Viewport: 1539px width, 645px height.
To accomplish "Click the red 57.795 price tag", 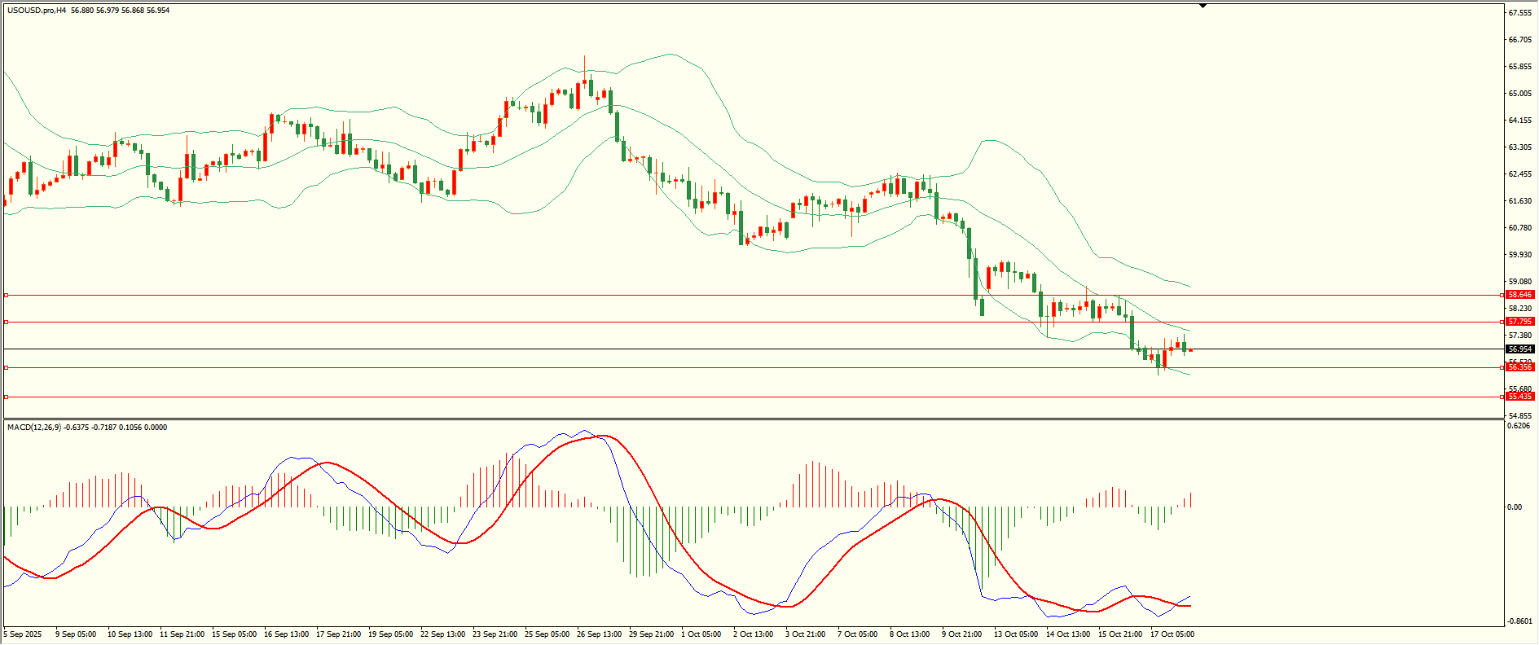I will point(1519,322).
